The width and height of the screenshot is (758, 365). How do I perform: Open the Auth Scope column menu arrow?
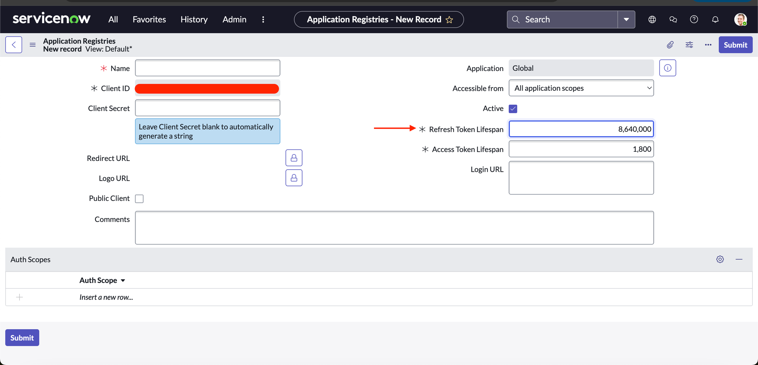[123, 280]
